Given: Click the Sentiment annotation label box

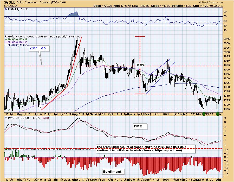Looking at the screenshot, I should (113, 172).
